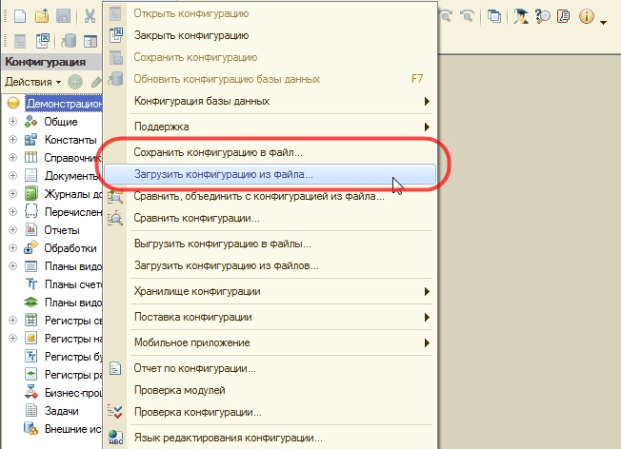Click the close configuration toolbar icon in second row
This screenshot has height=449, width=621.
pos(42,41)
